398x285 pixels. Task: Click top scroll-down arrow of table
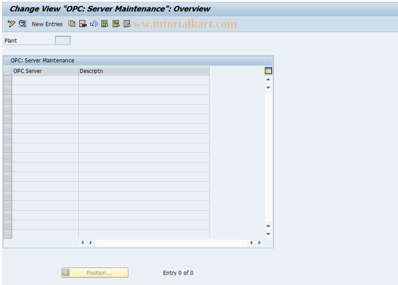coord(268,88)
